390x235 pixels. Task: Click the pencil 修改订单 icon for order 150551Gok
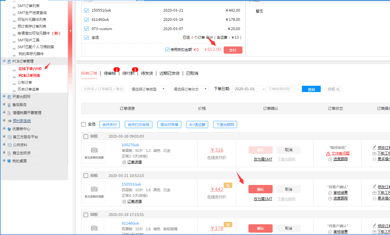[x=374, y=187]
